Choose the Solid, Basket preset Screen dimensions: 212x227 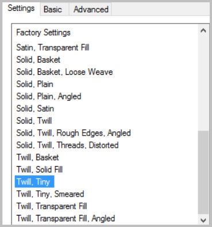click(38, 60)
